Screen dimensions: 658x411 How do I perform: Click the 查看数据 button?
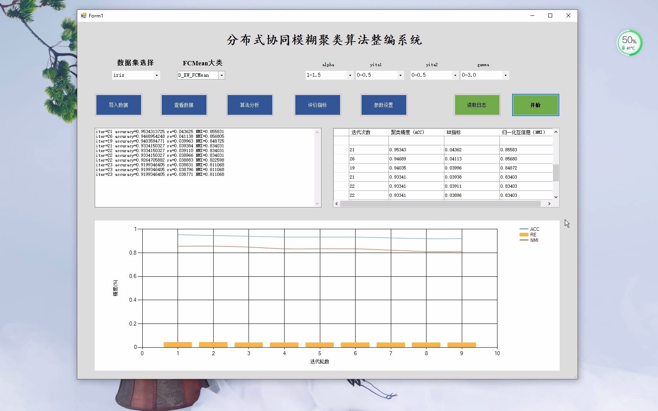pos(184,105)
